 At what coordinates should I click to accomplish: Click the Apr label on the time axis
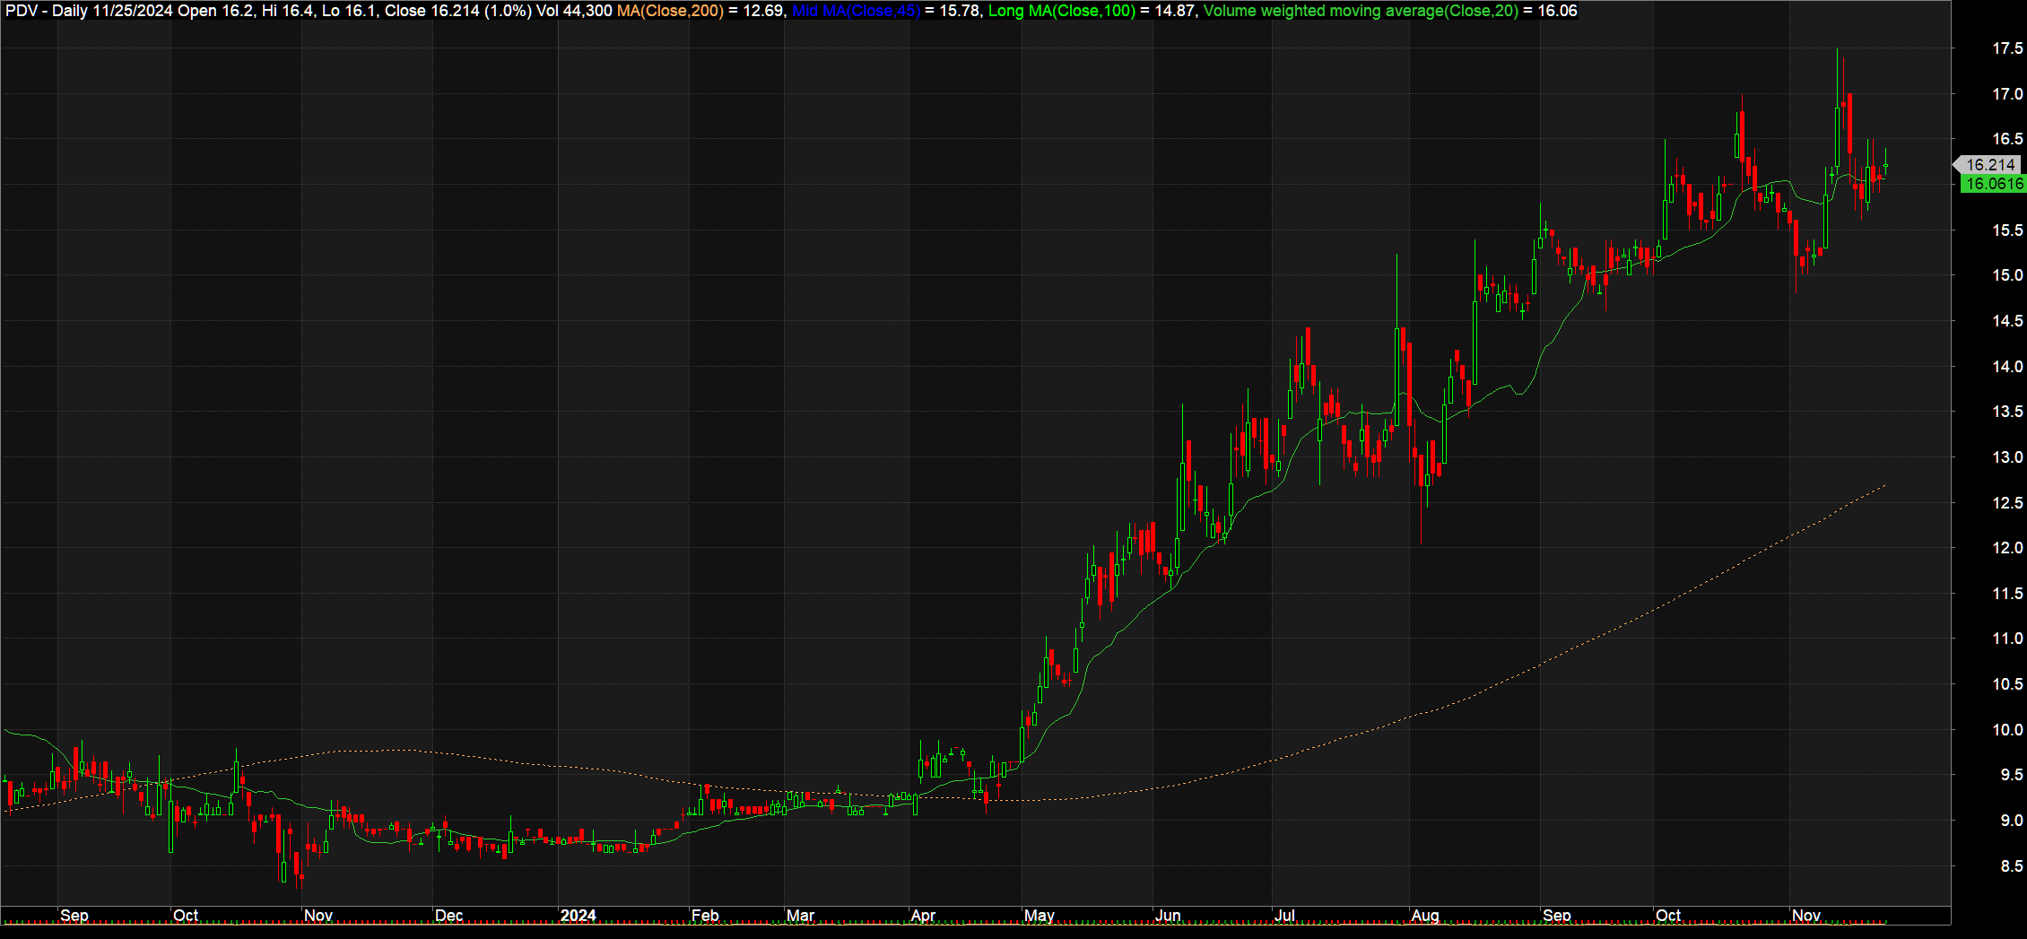[x=923, y=916]
